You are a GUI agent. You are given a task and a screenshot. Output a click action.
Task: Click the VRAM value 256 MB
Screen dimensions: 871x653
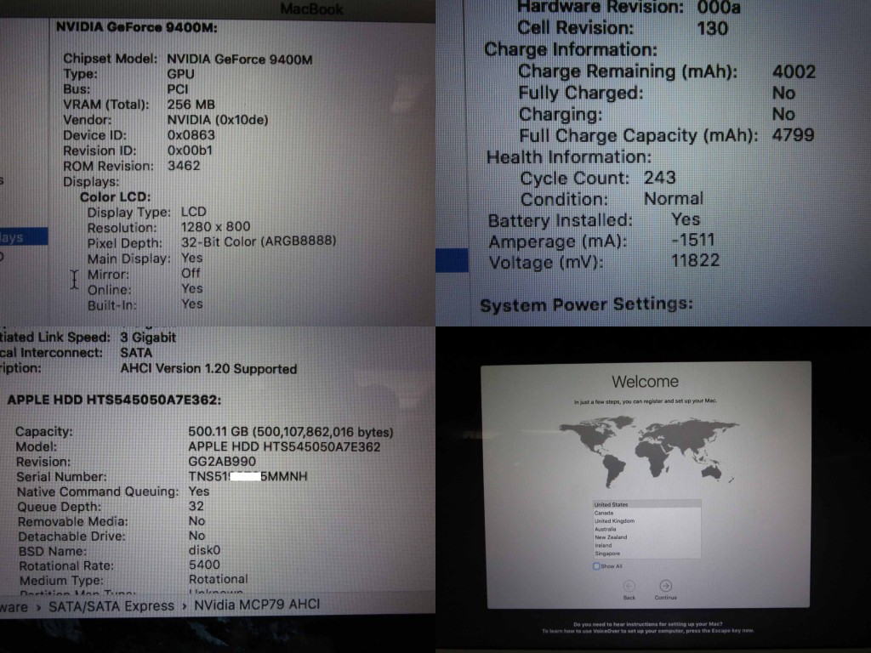pyautogui.click(x=191, y=105)
